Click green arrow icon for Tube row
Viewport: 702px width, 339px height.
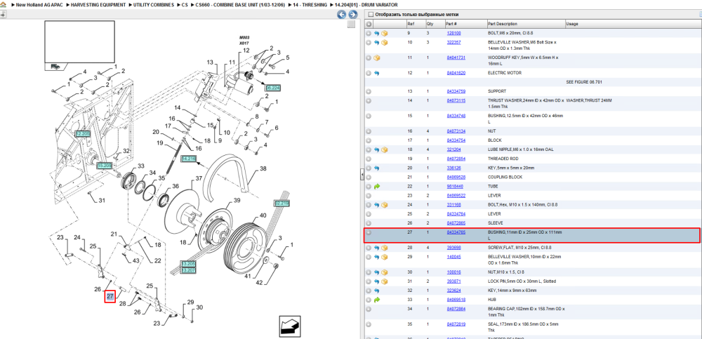click(376, 186)
